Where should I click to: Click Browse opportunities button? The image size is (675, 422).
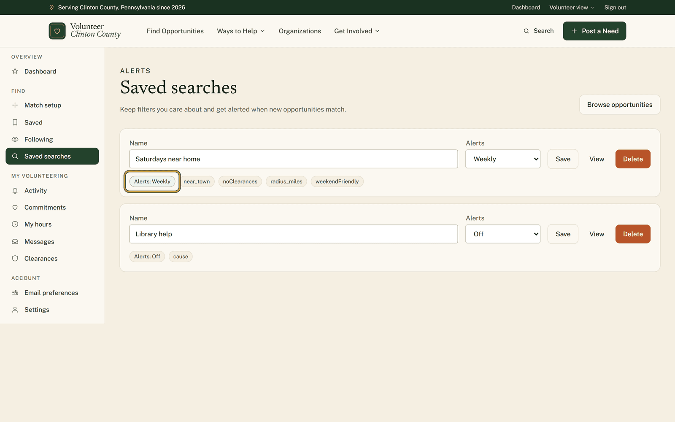(x=620, y=105)
